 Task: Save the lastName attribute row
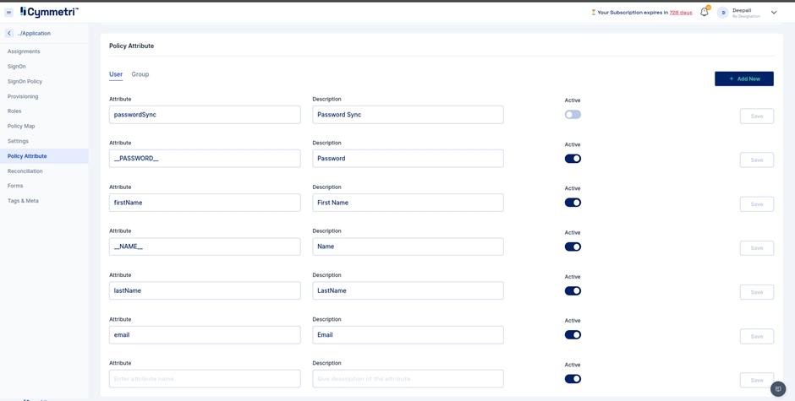[x=756, y=292]
